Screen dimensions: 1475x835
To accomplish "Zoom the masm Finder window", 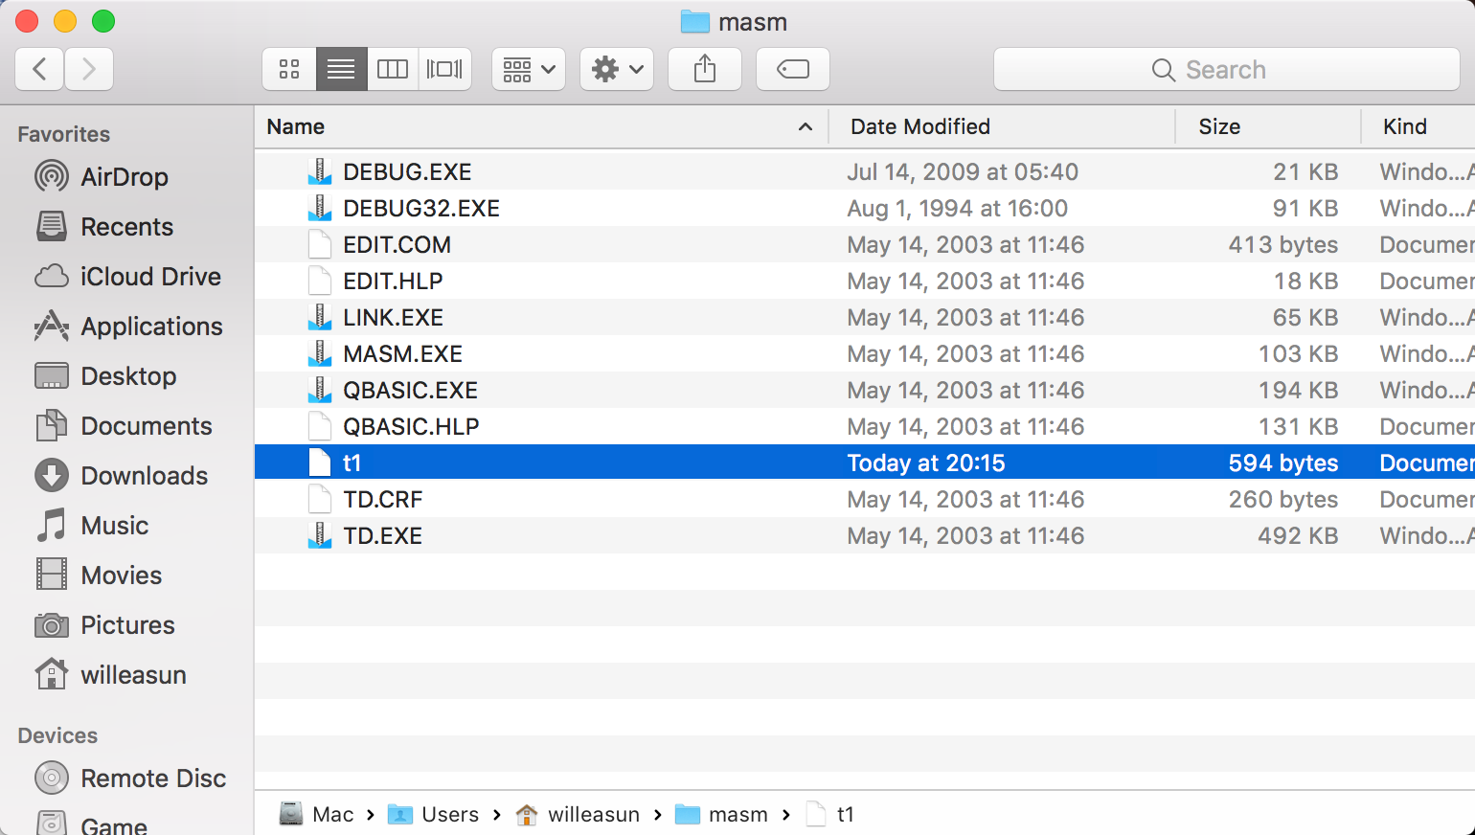I will (x=103, y=21).
